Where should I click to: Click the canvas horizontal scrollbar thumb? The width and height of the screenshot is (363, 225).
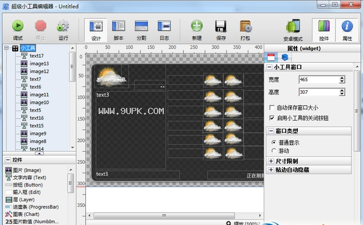click(x=164, y=215)
